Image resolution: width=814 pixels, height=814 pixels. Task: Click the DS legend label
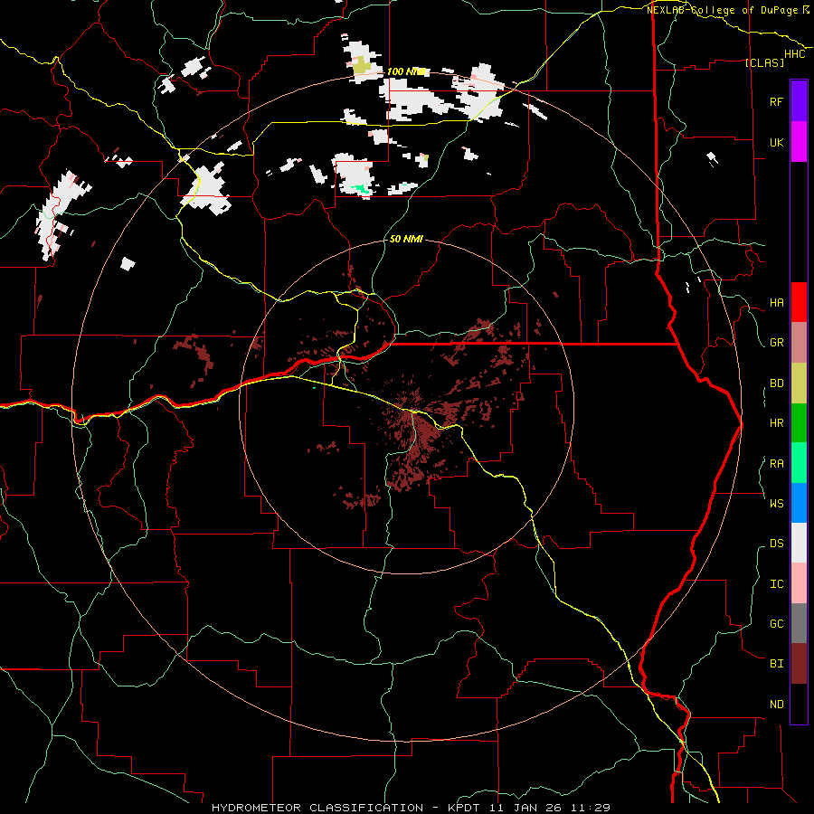point(776,543)
